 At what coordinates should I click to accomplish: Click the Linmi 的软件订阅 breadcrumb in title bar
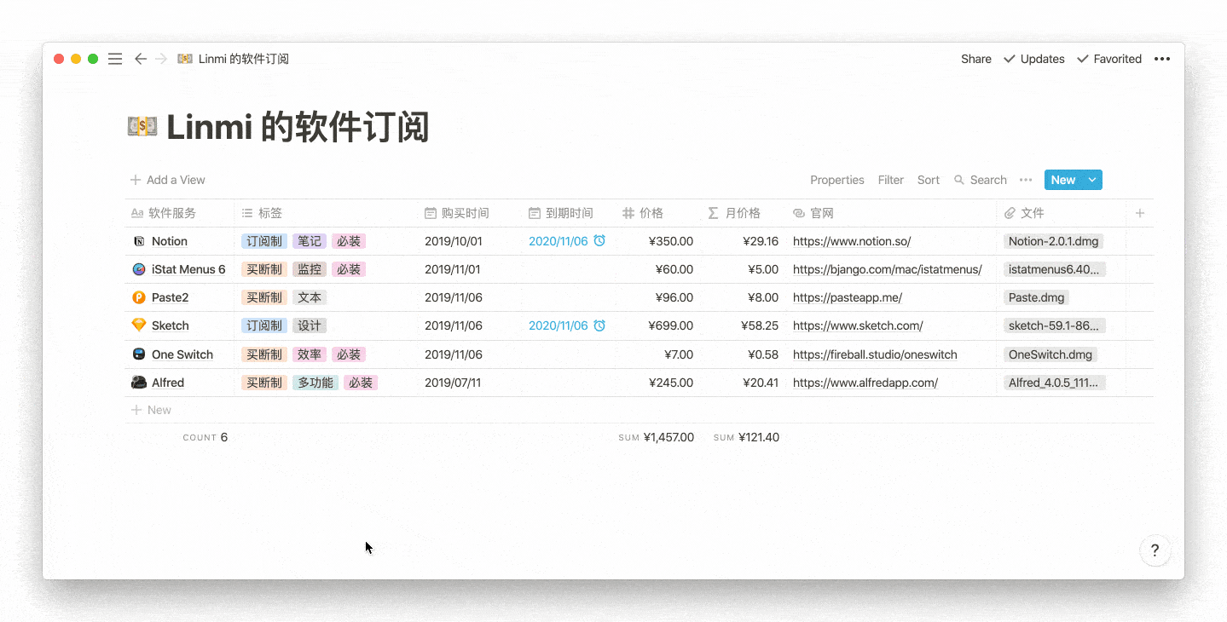click(244, 59)
